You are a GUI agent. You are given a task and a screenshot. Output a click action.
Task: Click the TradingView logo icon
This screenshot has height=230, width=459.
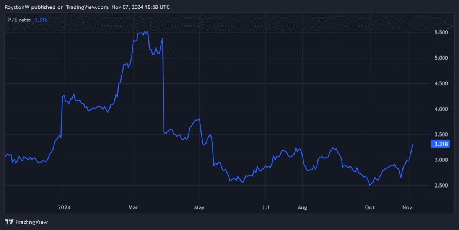8,222
